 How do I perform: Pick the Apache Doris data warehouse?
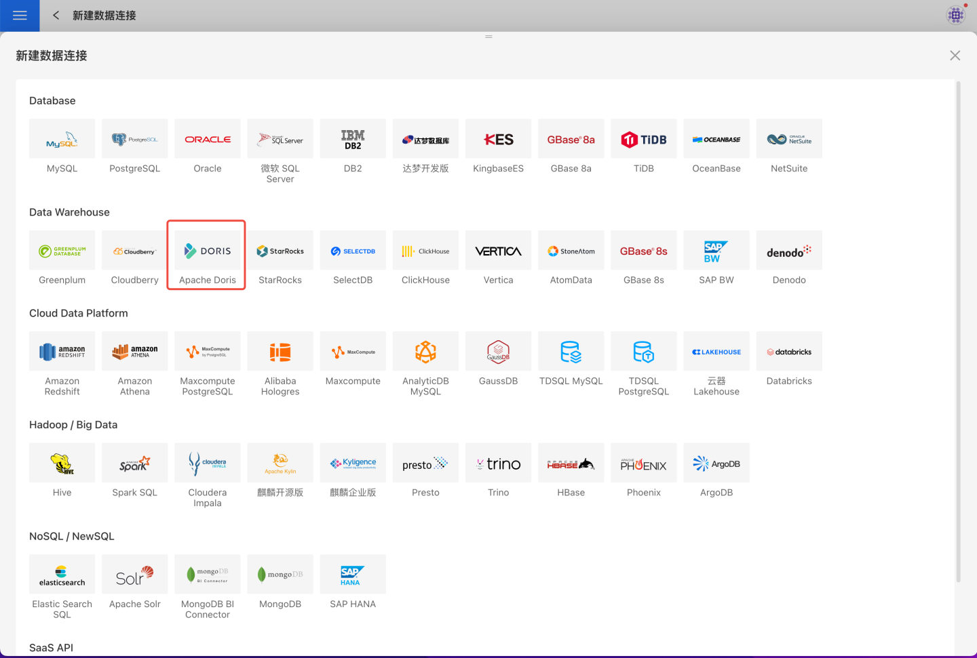207,251
